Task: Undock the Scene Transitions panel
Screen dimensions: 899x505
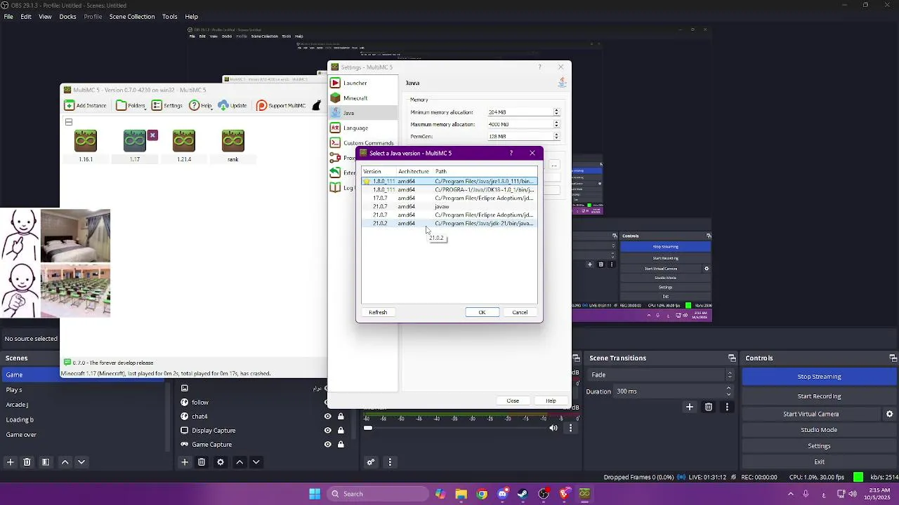Action: pos(732,358)
